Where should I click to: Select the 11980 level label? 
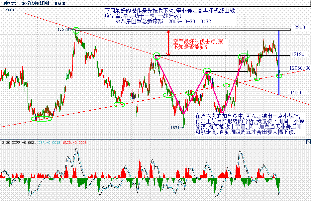click(294, 92)
